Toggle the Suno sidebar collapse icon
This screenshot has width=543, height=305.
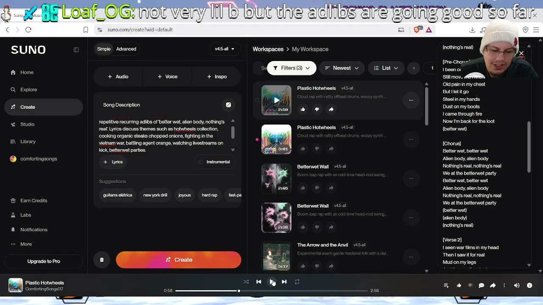76,50
